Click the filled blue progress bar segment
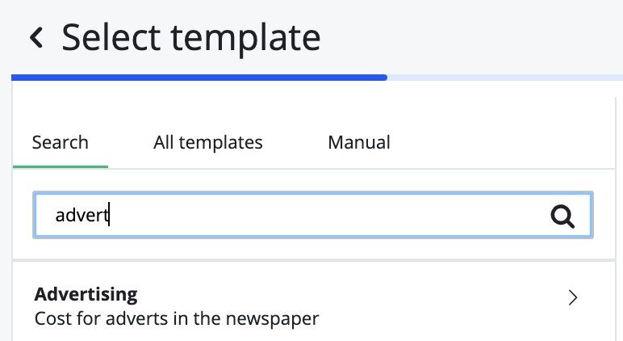 pos(199,78)
